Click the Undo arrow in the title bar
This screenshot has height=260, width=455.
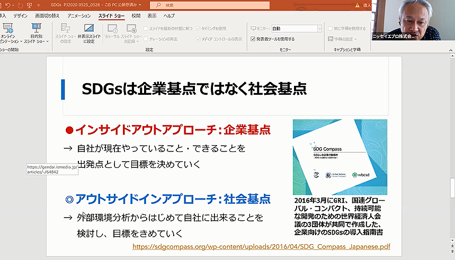point(7,5)
